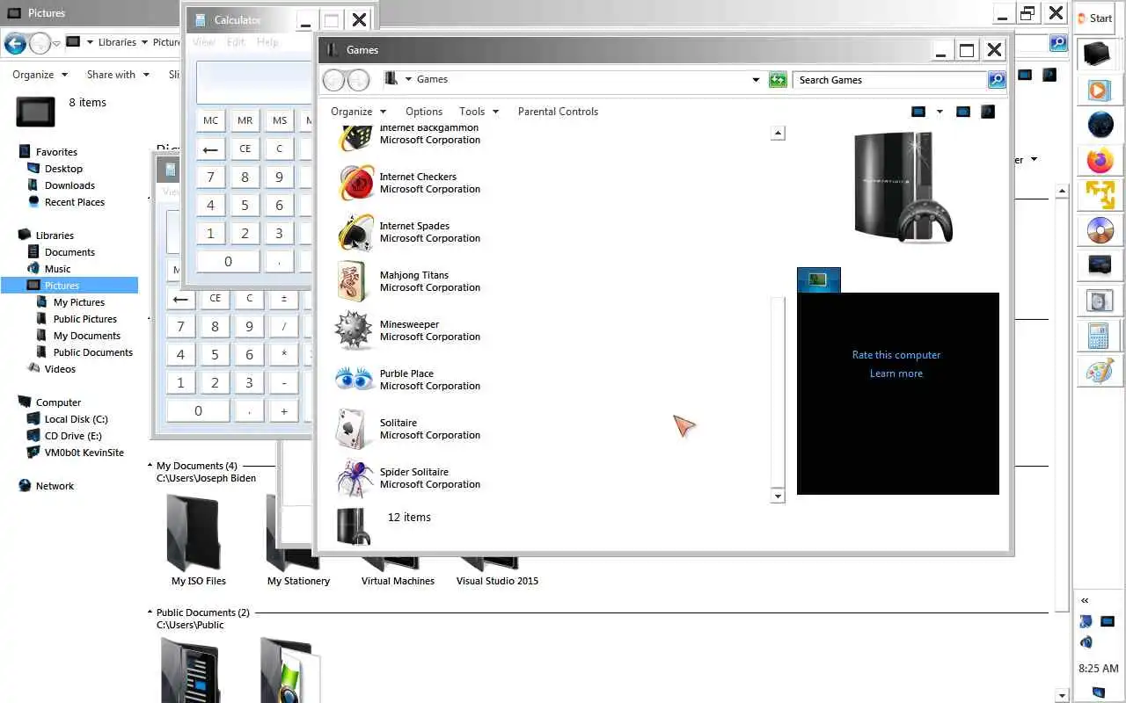Open Paint palette icon on taskbar

[1100, 371]
